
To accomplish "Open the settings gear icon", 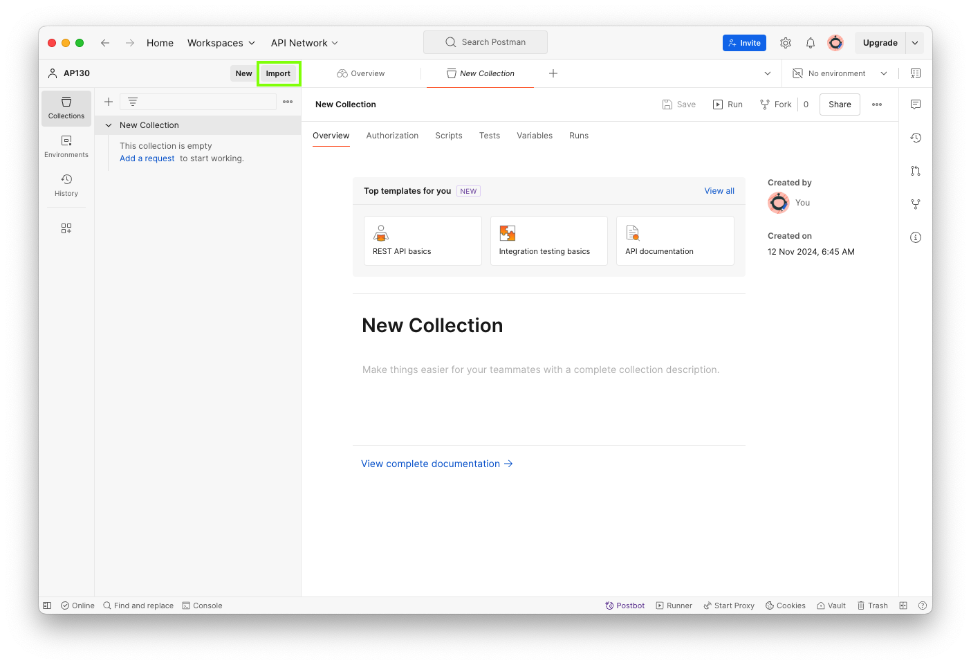I will 786,43.
